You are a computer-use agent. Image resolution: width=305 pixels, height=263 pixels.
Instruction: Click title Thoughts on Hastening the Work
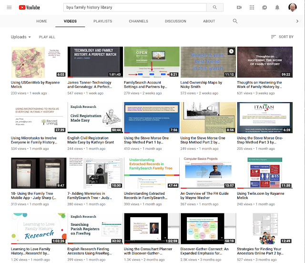click(259, 84)
